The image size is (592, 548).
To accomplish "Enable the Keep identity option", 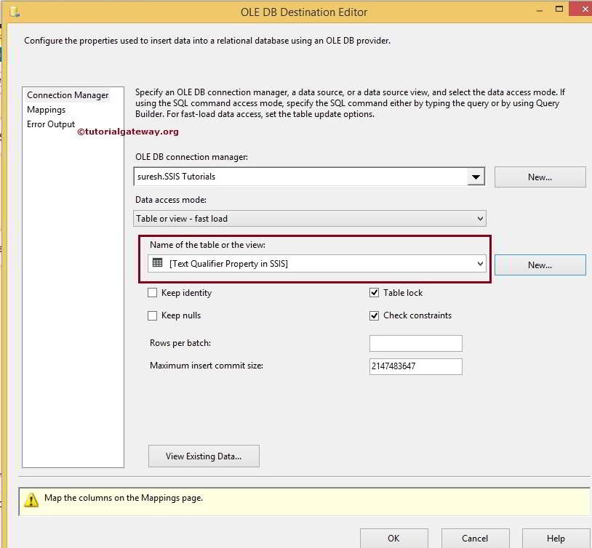I will [x=152, y=292].
